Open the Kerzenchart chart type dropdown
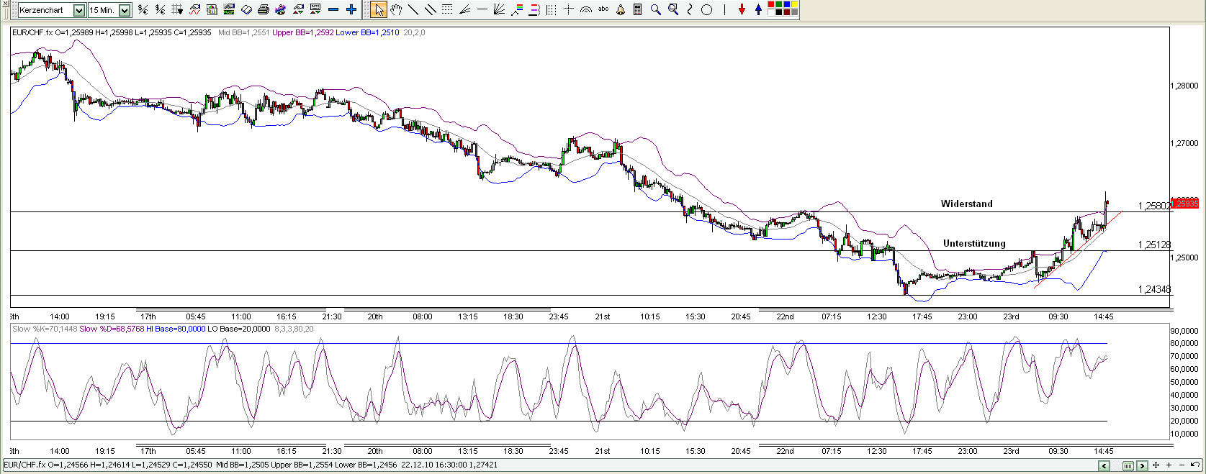Viewport: 1206px width, 474px height. (79, 10)
